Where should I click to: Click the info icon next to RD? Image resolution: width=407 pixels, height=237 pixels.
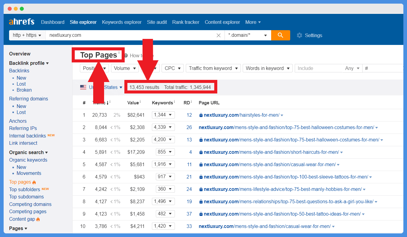point(192,102)
